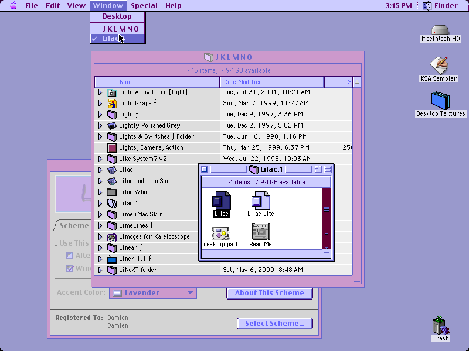Viewport: 469px width, 351px height.
Task: Reverse sort order with the triangle button
Action: 357,82
